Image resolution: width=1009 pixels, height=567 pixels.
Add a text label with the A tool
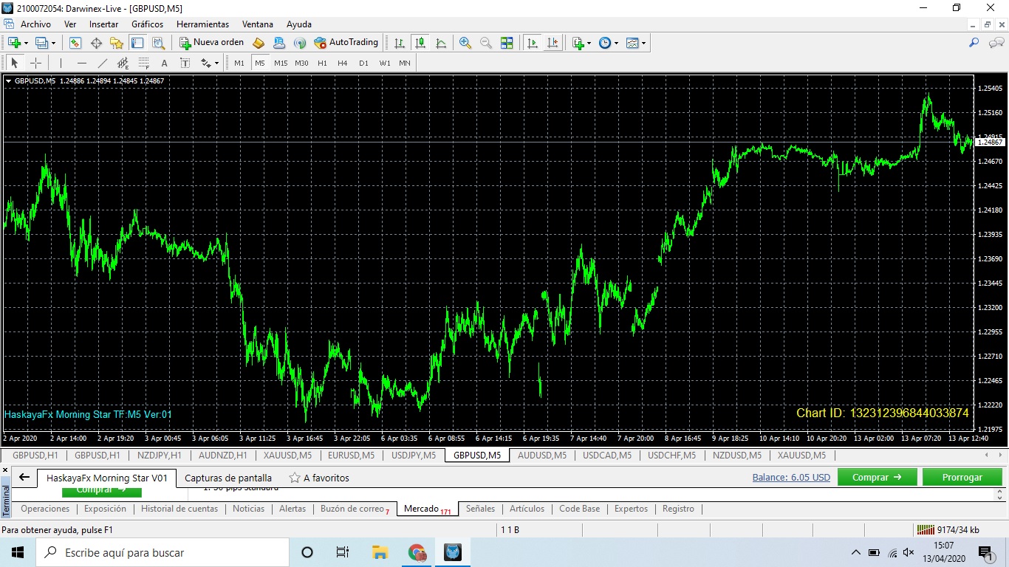click(164, 63)
